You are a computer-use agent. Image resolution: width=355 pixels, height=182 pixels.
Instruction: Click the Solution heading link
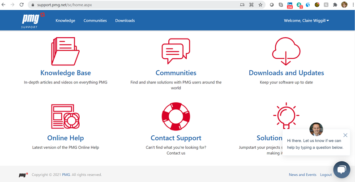click(x=269, y=138)
